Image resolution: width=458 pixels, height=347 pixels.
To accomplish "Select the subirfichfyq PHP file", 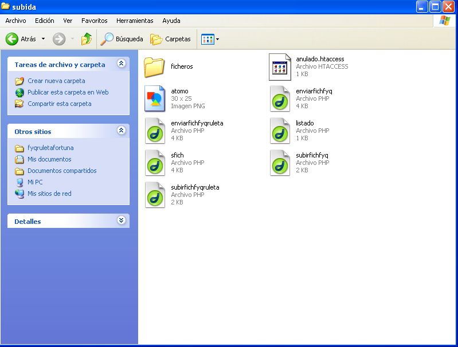I will click(x=280, y=163).
